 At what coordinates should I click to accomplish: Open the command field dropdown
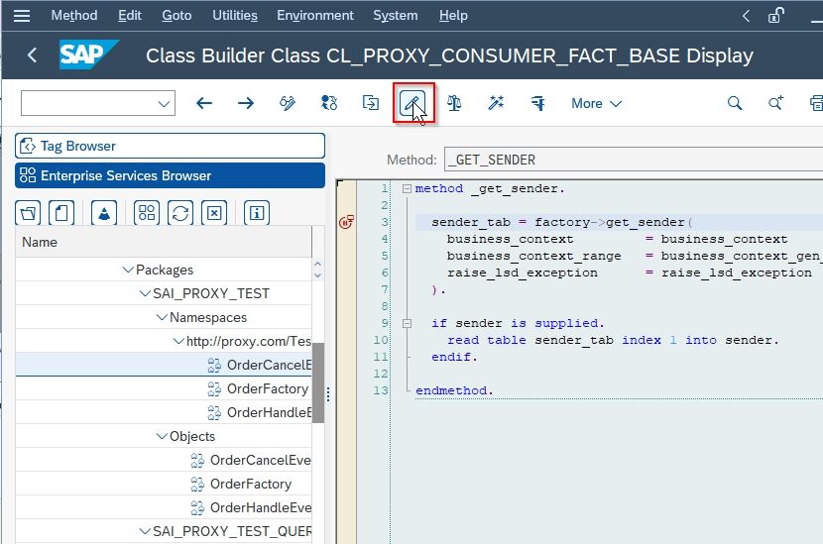click(164, 103)
